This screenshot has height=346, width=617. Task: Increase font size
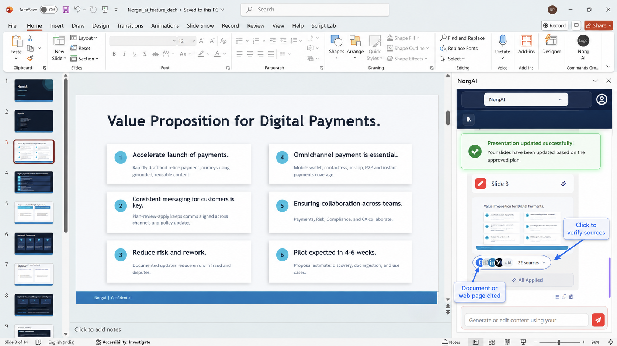click(202, 41)
